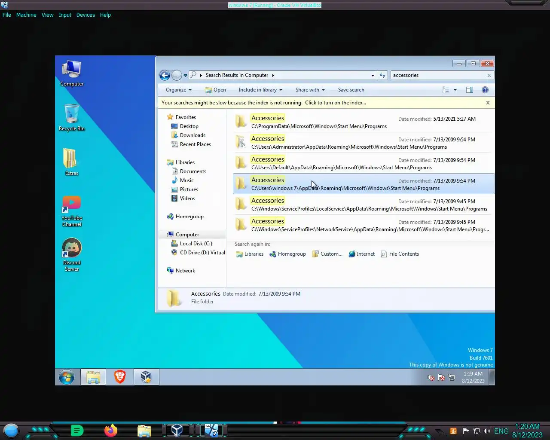550x440 pixels.
Task: Select the Recycle Bin desktop icon
Action: (72, 118)
